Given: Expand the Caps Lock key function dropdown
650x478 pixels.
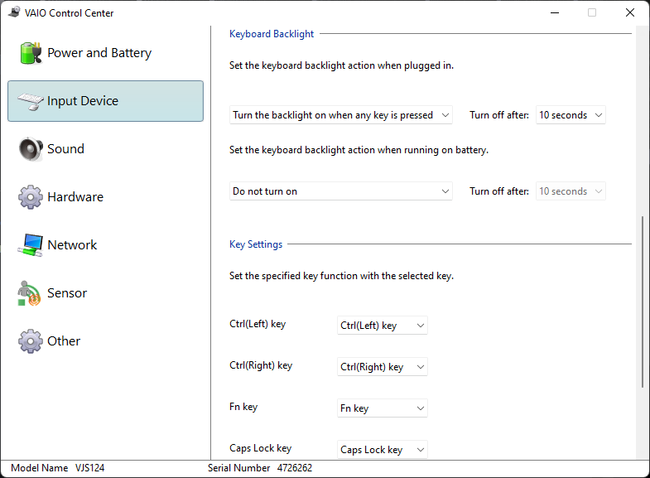Looking at the screenshot, I should tap(383, 449).
